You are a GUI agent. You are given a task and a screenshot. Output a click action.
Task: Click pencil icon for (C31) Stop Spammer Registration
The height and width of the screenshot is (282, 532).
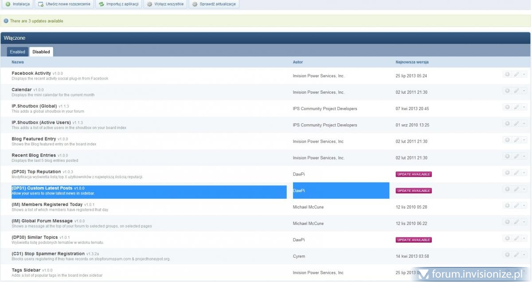click(516, 255)
